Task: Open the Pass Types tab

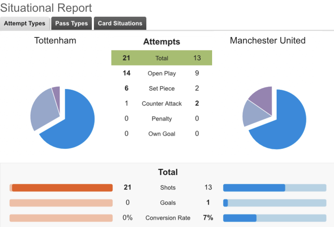Action: pos(72,24)
